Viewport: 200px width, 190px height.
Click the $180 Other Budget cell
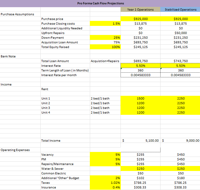pos(180,178)
